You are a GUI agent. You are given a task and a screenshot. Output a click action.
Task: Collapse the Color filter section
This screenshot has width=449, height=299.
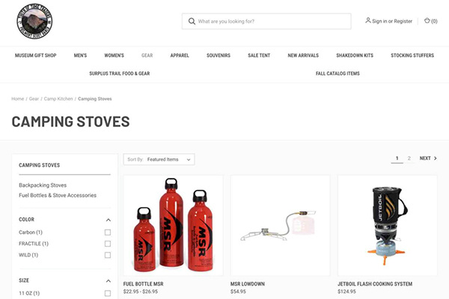(x=109, y=220)
